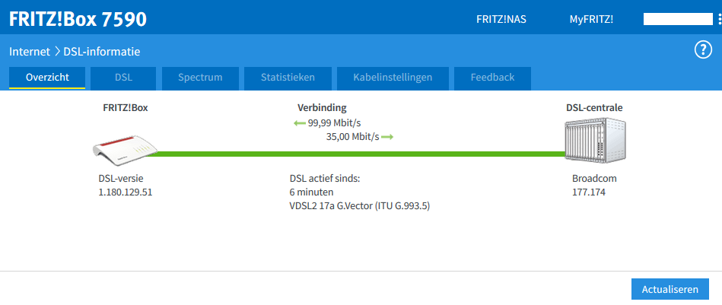
Task: Select the Overzicht tab
Action: (x=47, y=78)
